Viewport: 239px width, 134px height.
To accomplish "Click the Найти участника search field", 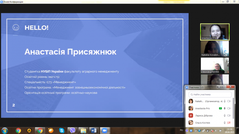I will (210, 95).
